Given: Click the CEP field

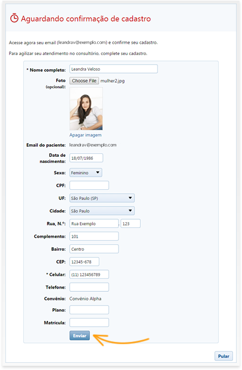Looking at the screenshot, I should coord(84,262).
